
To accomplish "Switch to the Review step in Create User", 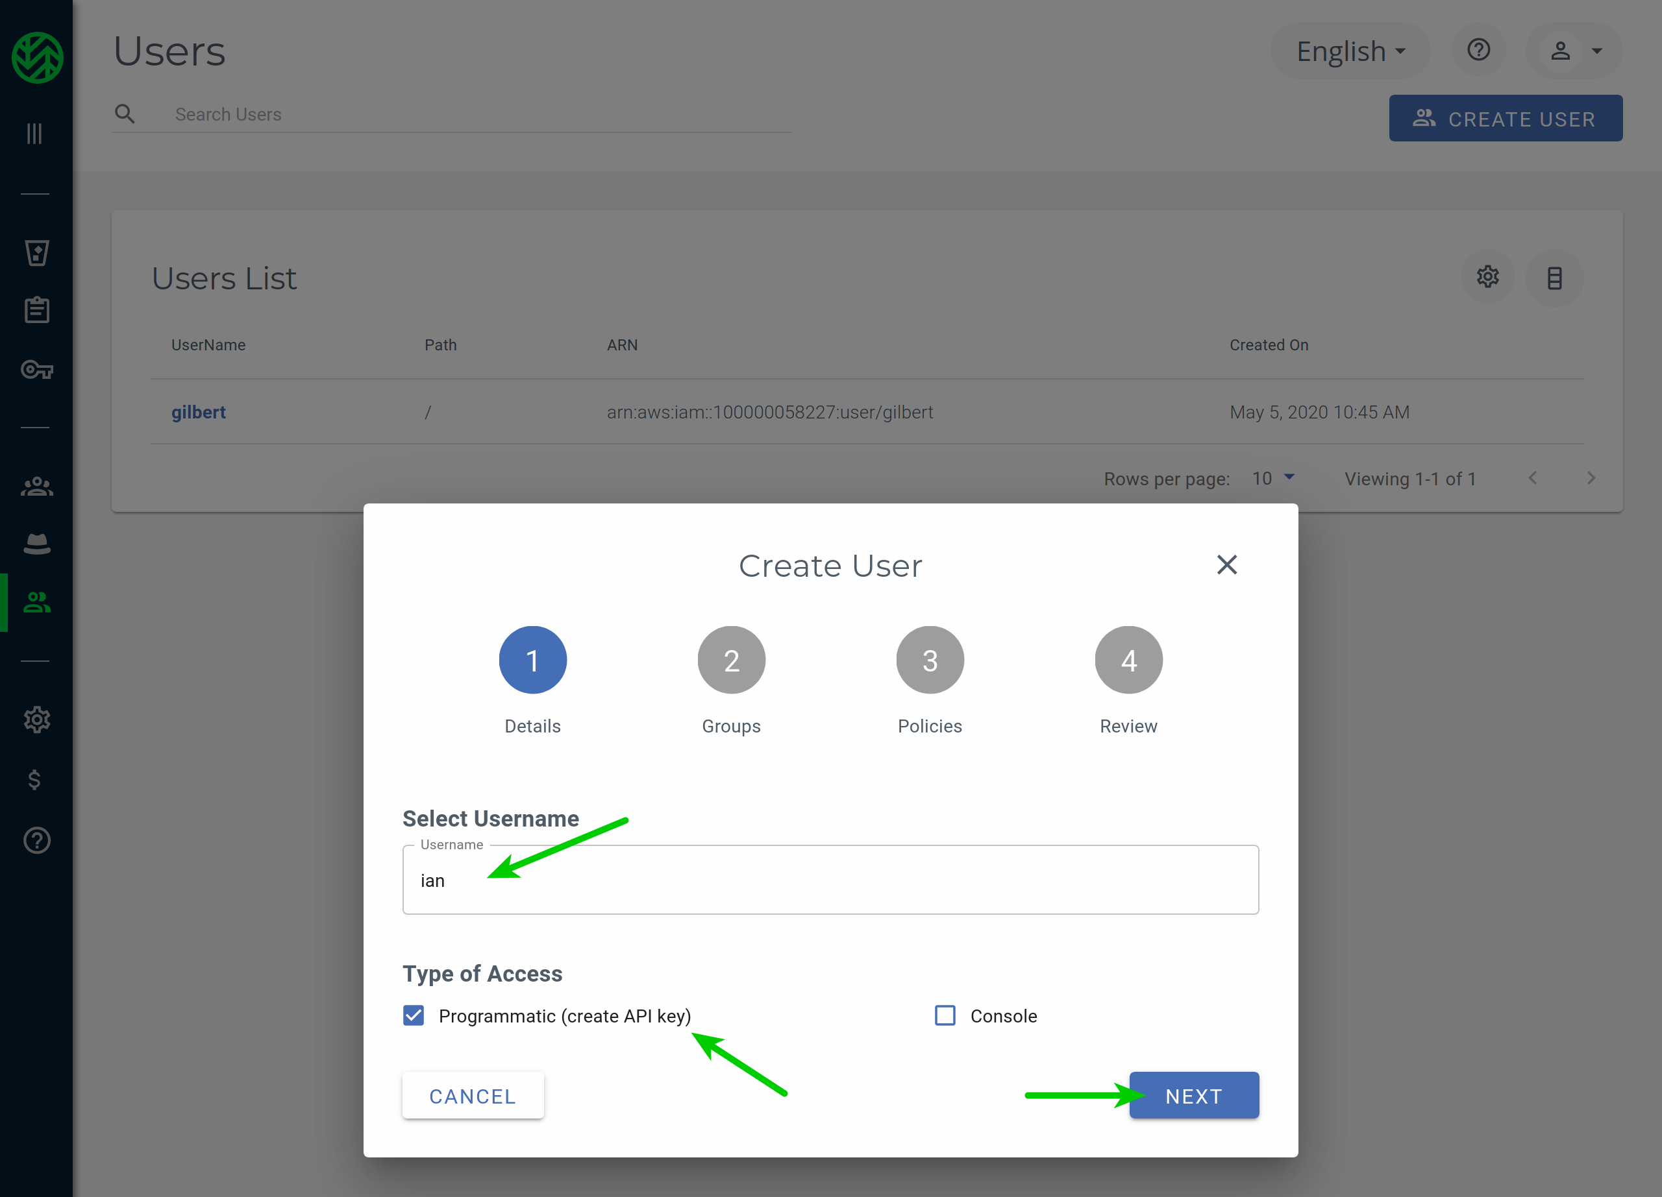I will (x=1128, y=659).
